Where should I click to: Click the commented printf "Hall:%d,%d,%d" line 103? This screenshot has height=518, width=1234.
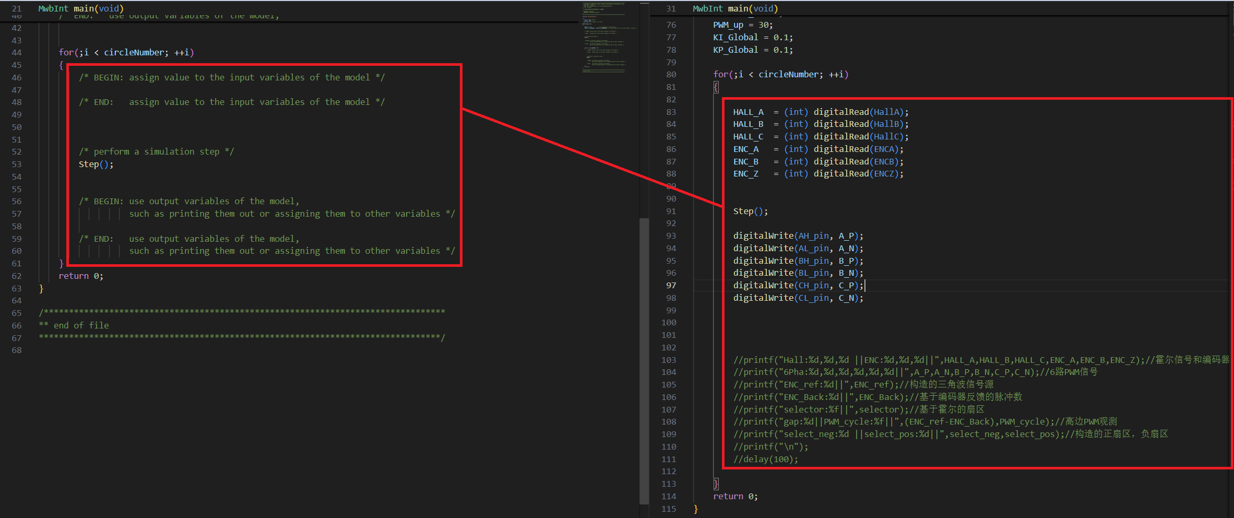pos(981,360)
